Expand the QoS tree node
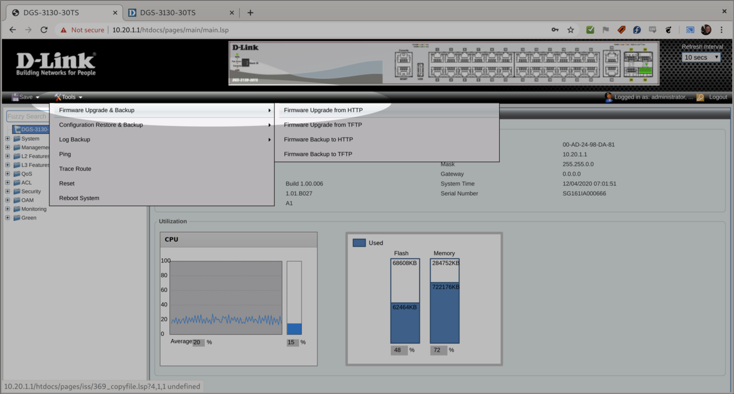734x394 pixels. point(8,174)
